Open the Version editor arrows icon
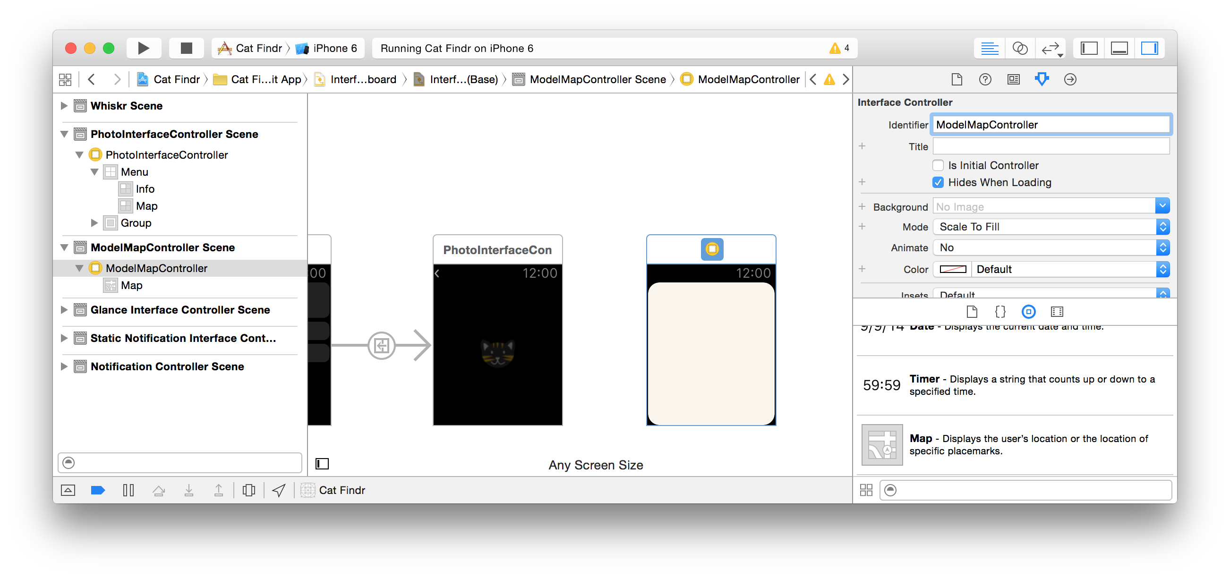 (1051, 48)
